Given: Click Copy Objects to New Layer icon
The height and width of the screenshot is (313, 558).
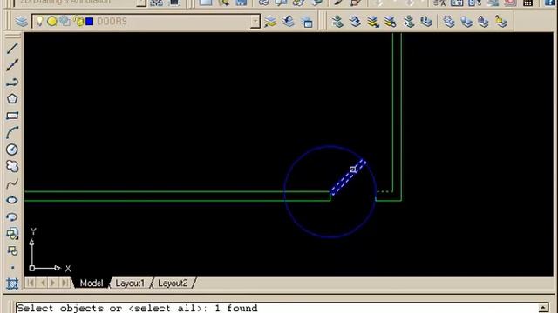Looking at the screenshot, I should [409, 22].
